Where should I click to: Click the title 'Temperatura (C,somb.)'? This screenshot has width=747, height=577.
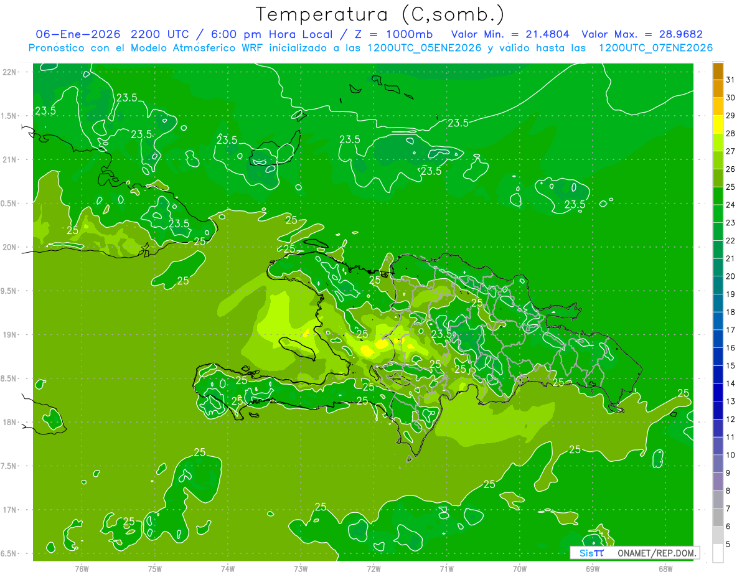pyautogui.click(x=380, y=14)
